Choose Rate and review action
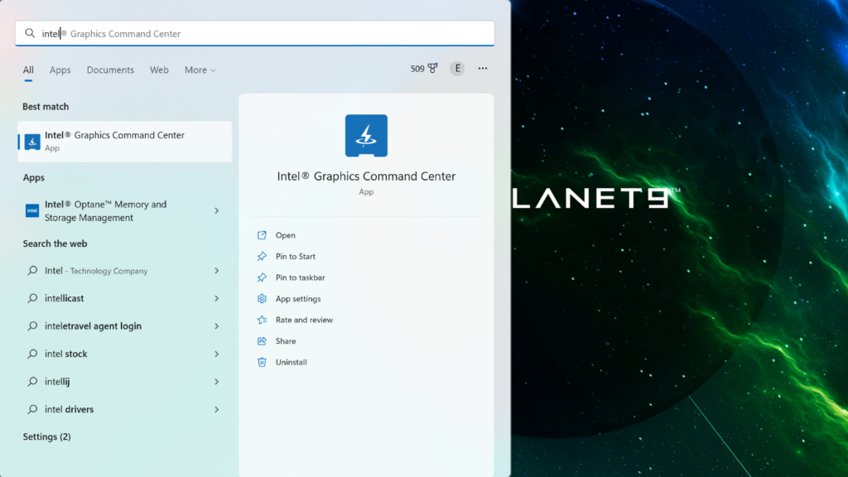Viewport: 848px width, 477px height. [304, 320]
